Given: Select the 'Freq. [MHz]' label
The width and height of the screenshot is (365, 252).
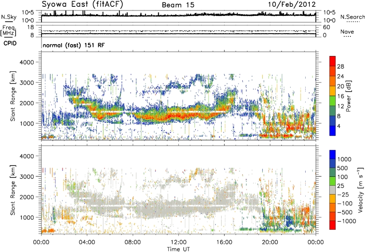Looking at the screenshot, I should (x=8, y=30).
